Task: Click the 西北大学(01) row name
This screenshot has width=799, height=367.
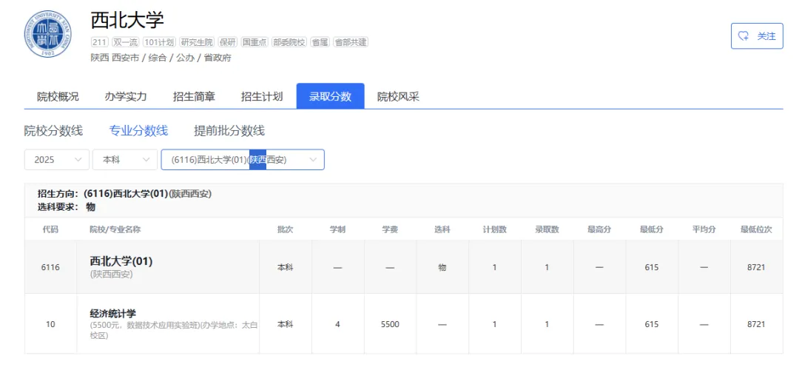Action: 121,261
